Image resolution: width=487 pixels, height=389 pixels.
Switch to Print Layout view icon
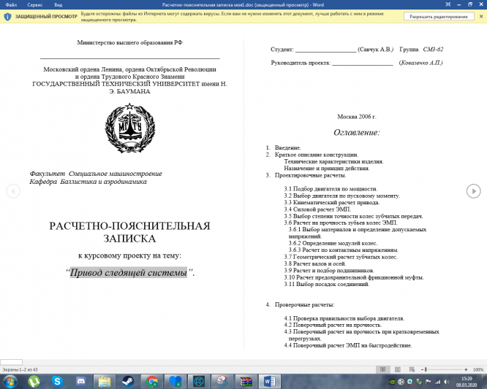coord(397,369)
